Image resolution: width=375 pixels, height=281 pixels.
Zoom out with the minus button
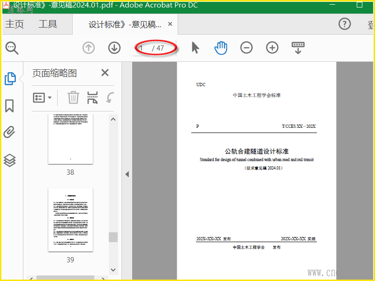click(x=247, y=48)
